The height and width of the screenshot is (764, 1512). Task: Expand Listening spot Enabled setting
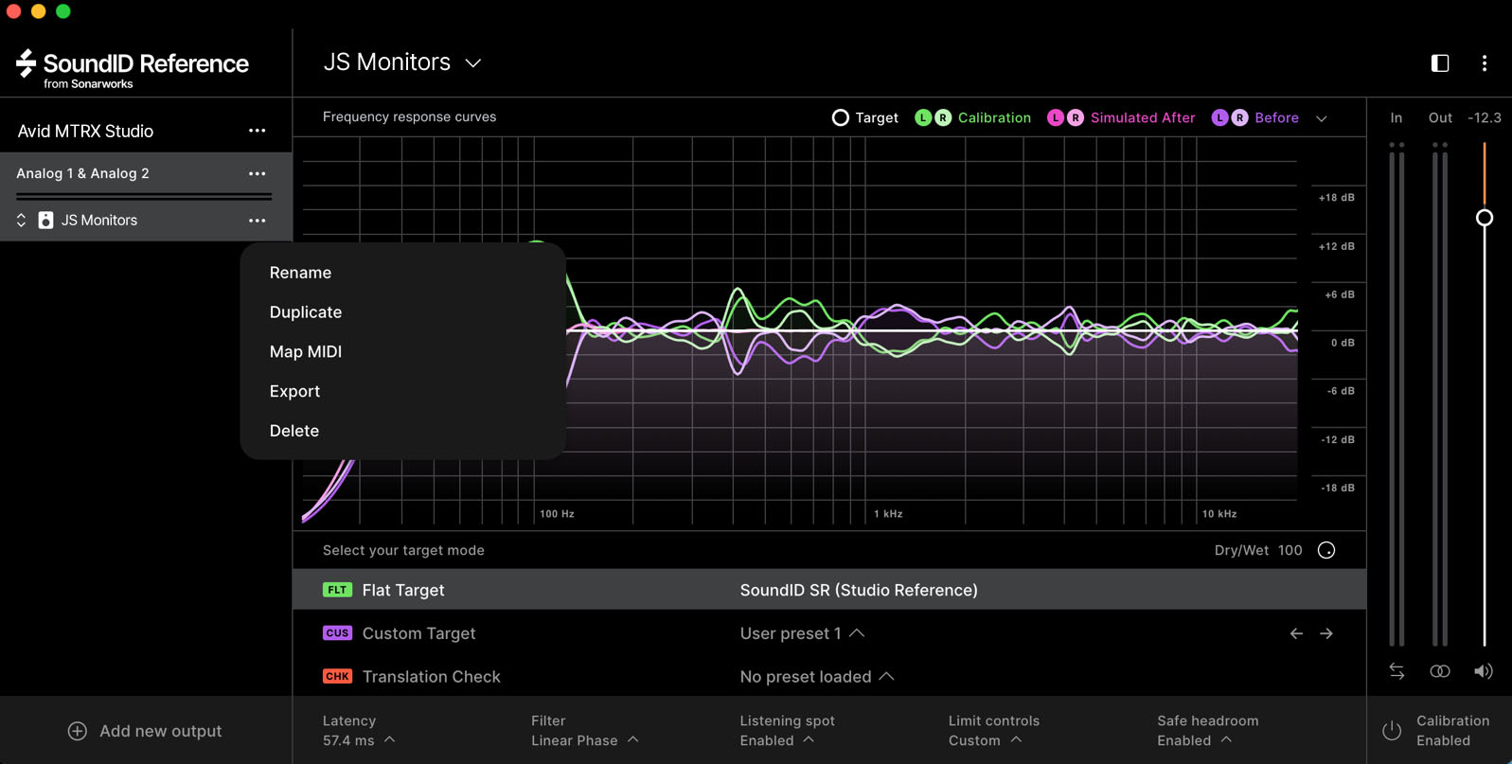(787, 731)
